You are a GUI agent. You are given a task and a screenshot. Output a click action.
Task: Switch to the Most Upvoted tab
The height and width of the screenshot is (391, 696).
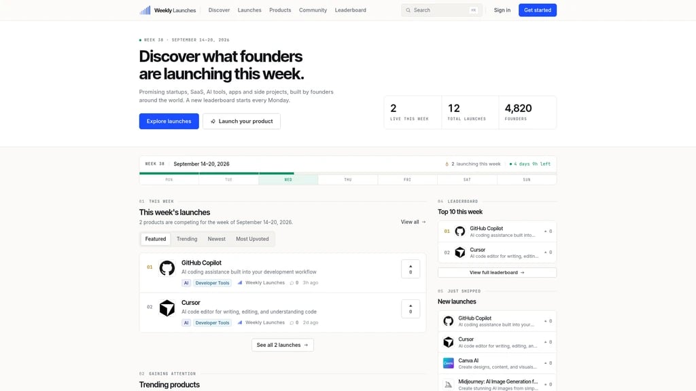[x=252, y=239]
